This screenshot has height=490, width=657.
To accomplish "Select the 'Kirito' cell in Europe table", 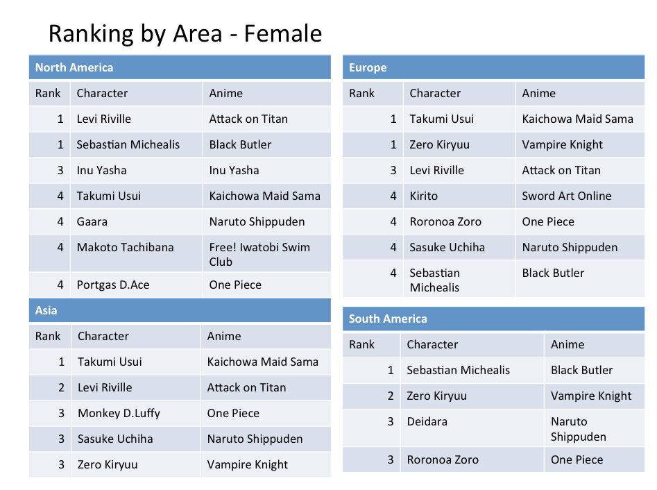I will tap(424, 196).
